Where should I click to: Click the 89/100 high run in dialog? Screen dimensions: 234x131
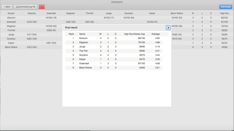[x=141, y=38]
